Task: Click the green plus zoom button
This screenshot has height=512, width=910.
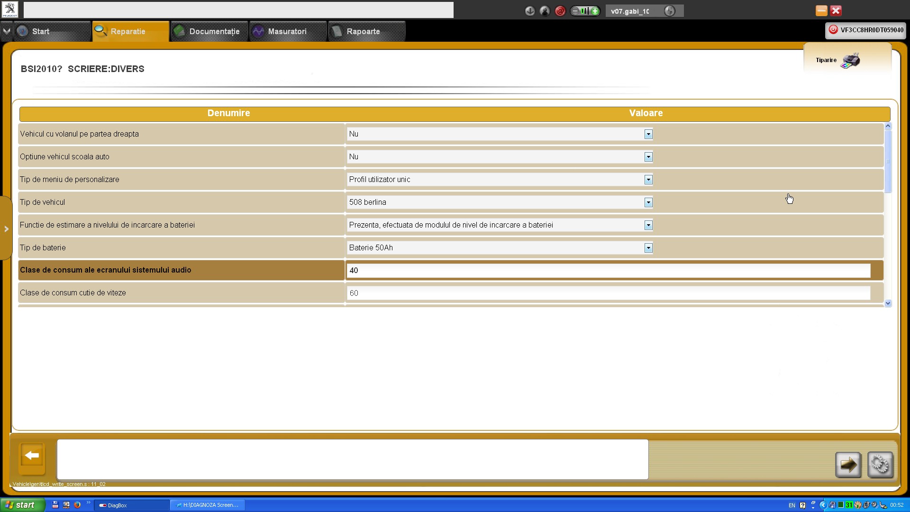Action: click(x=595, y=11)
